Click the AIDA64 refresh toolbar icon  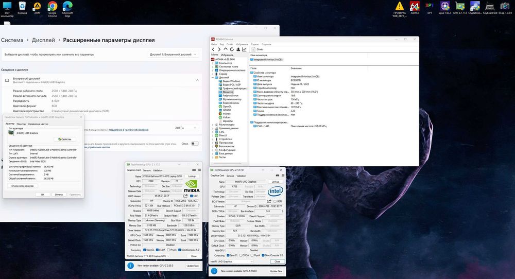(x=232, y=49)
